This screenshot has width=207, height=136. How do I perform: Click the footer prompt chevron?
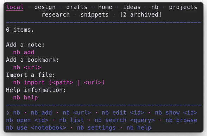(8, 113)
